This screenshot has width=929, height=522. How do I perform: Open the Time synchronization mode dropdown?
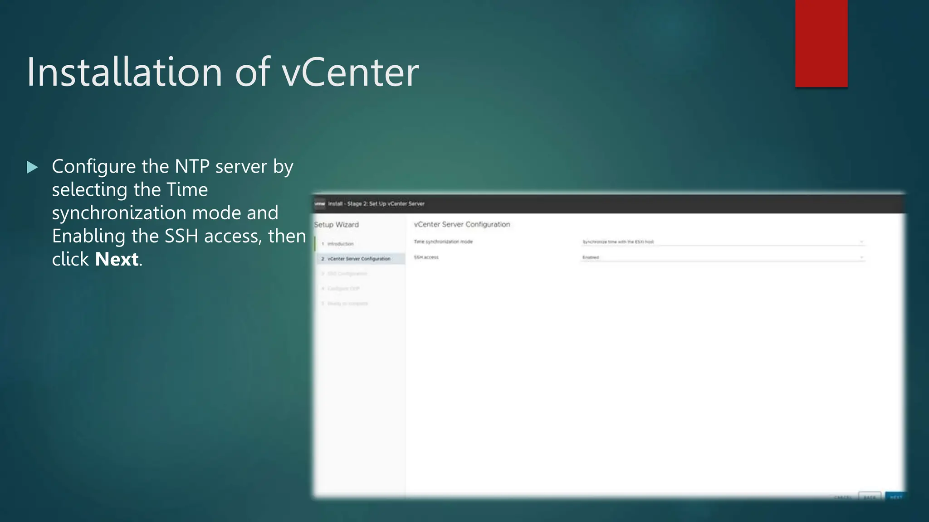pyautogui.click(x=723, y=242)
